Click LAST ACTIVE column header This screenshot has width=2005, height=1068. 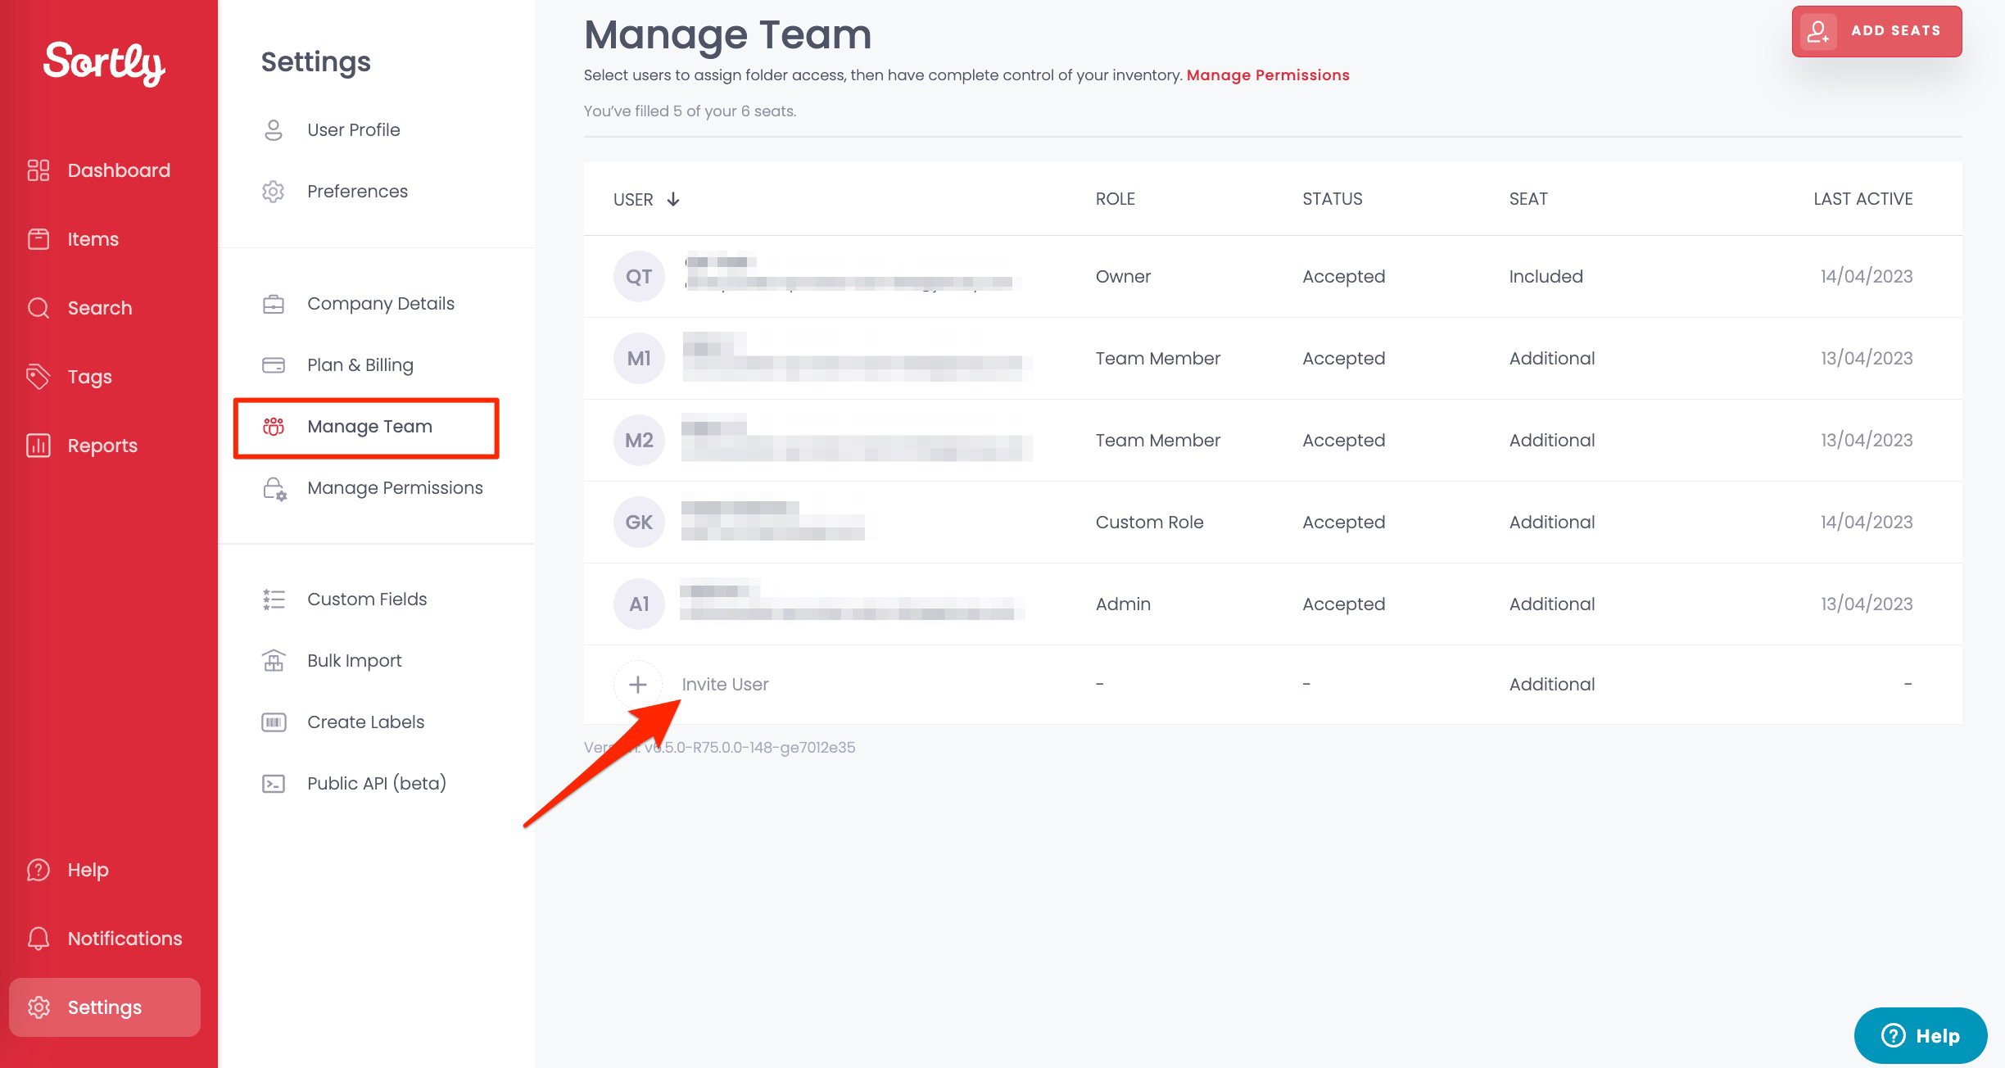[1862, 199]
